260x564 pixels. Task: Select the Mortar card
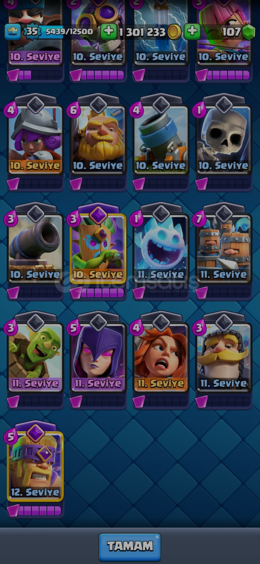[161, 139]
